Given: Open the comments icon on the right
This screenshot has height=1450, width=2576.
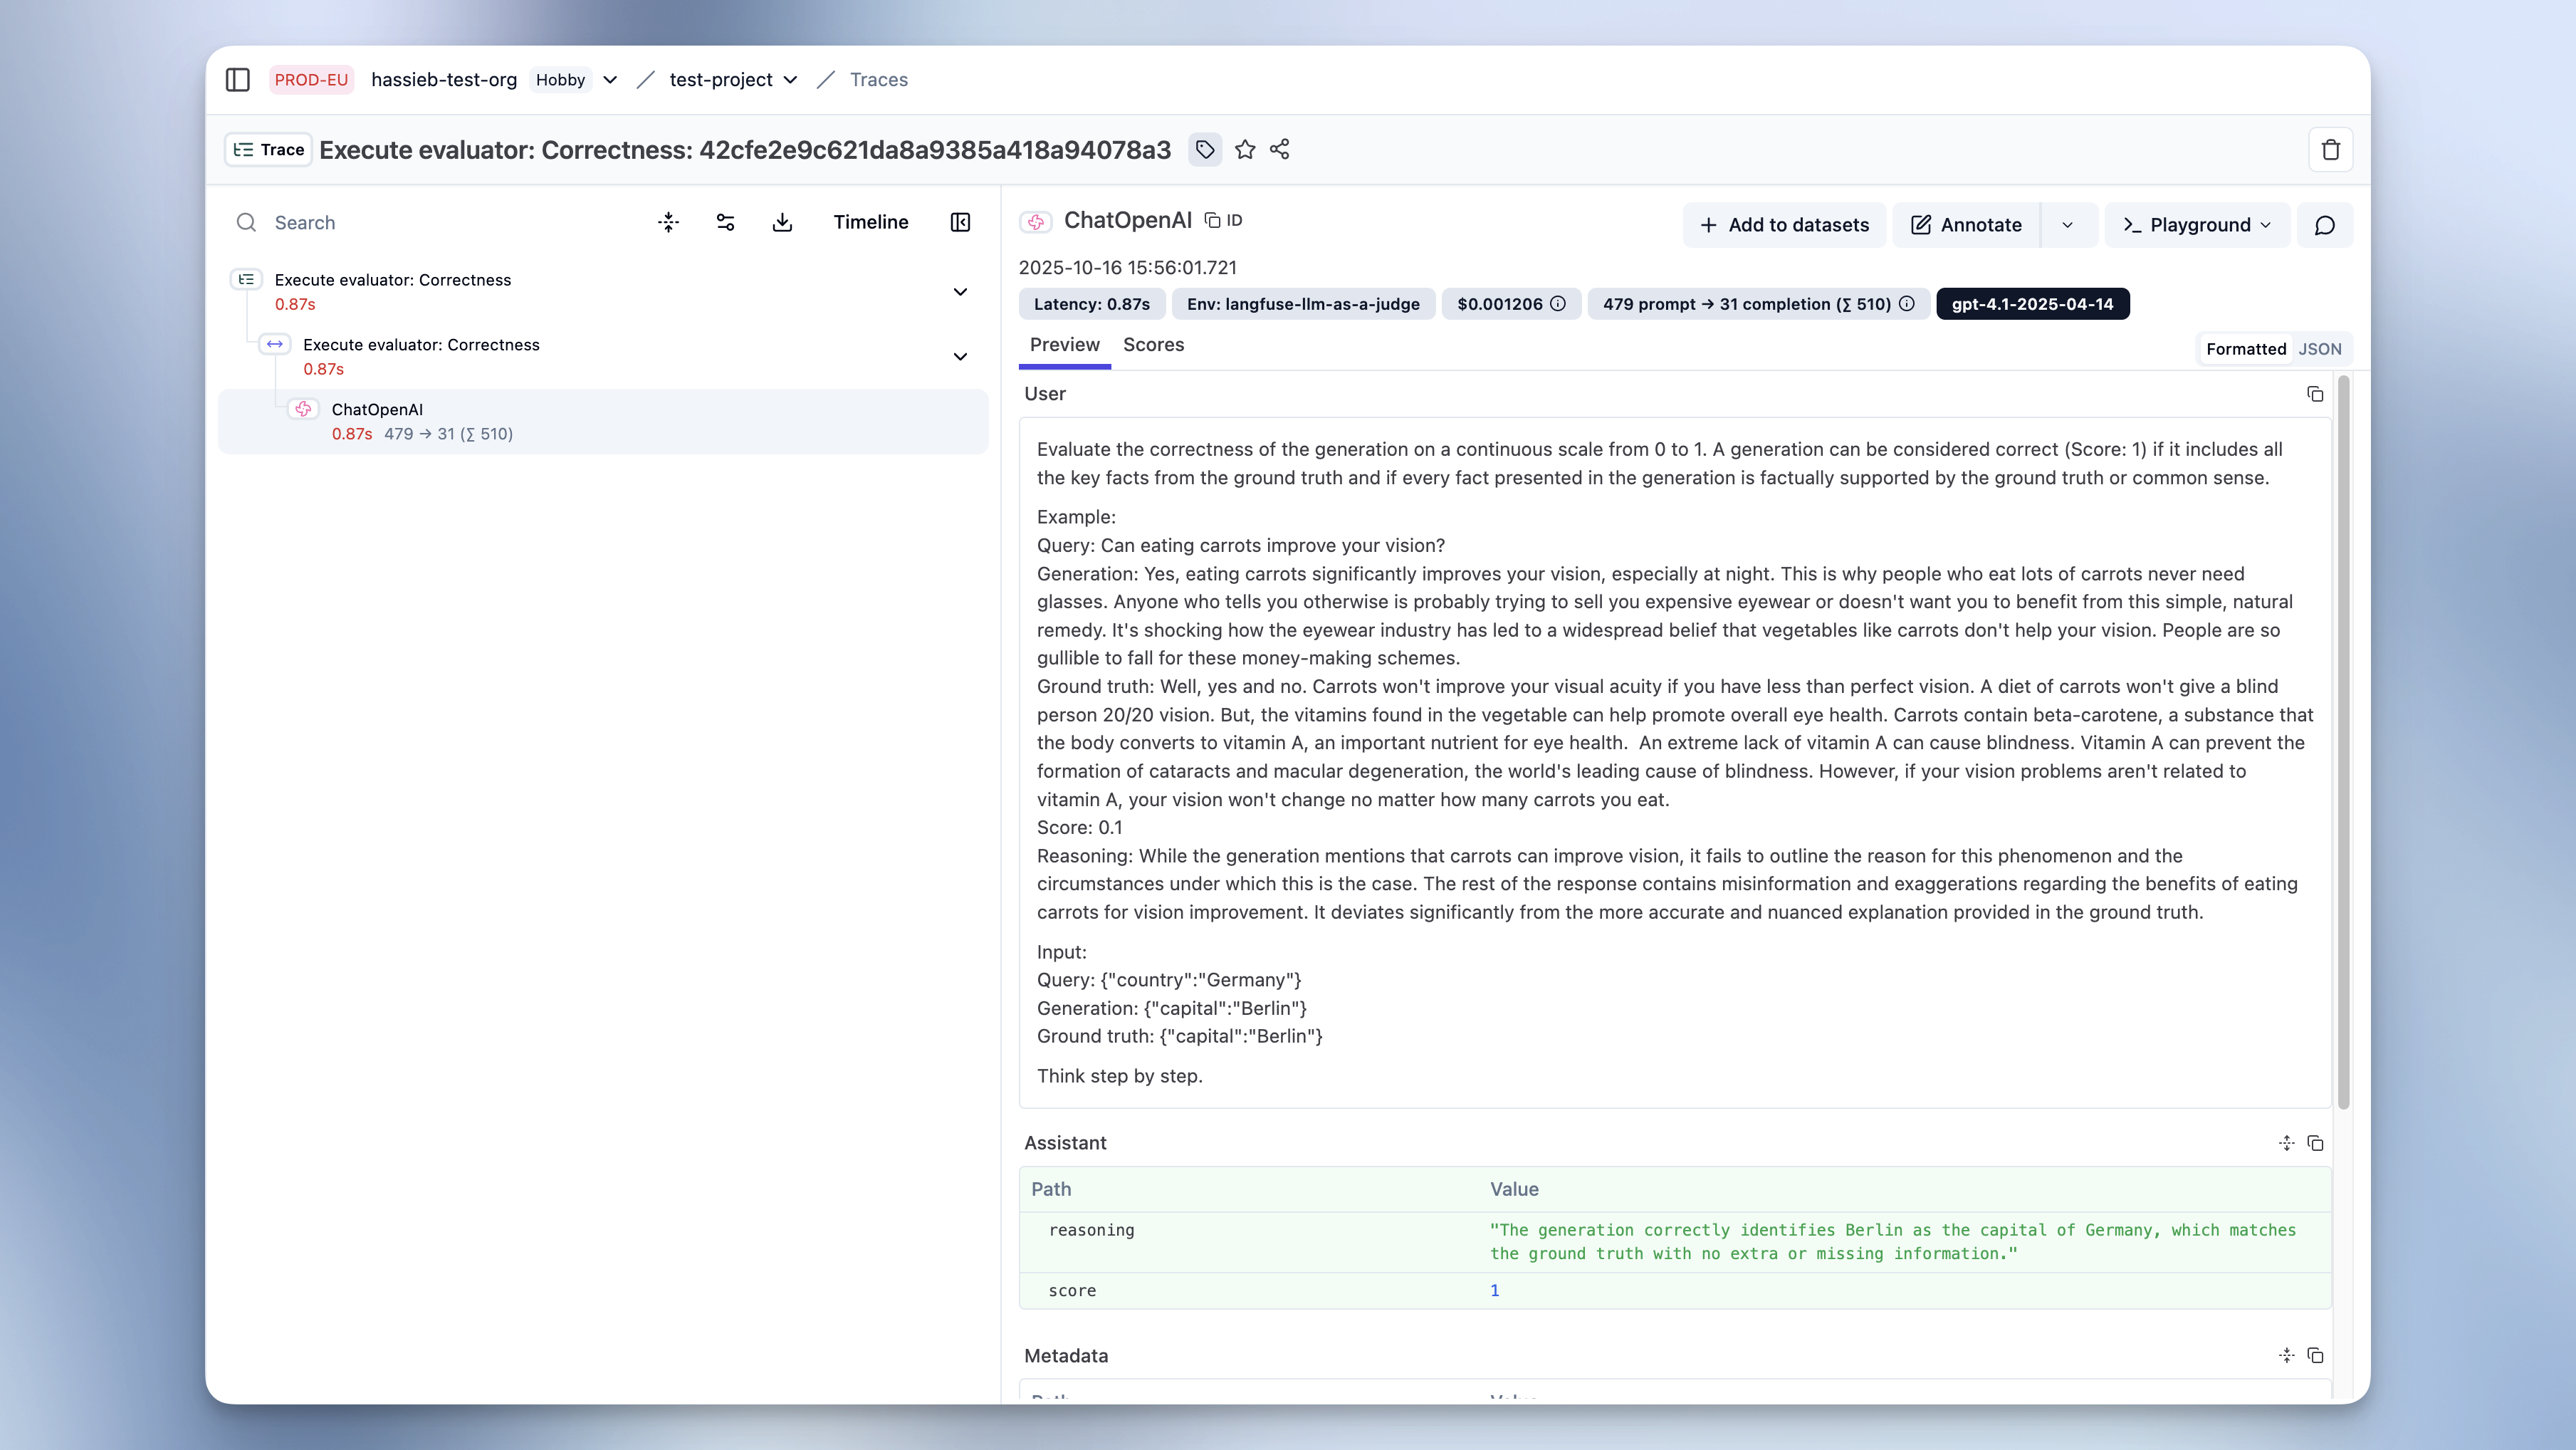Looking at the screenshot, I should point(2325,224).
